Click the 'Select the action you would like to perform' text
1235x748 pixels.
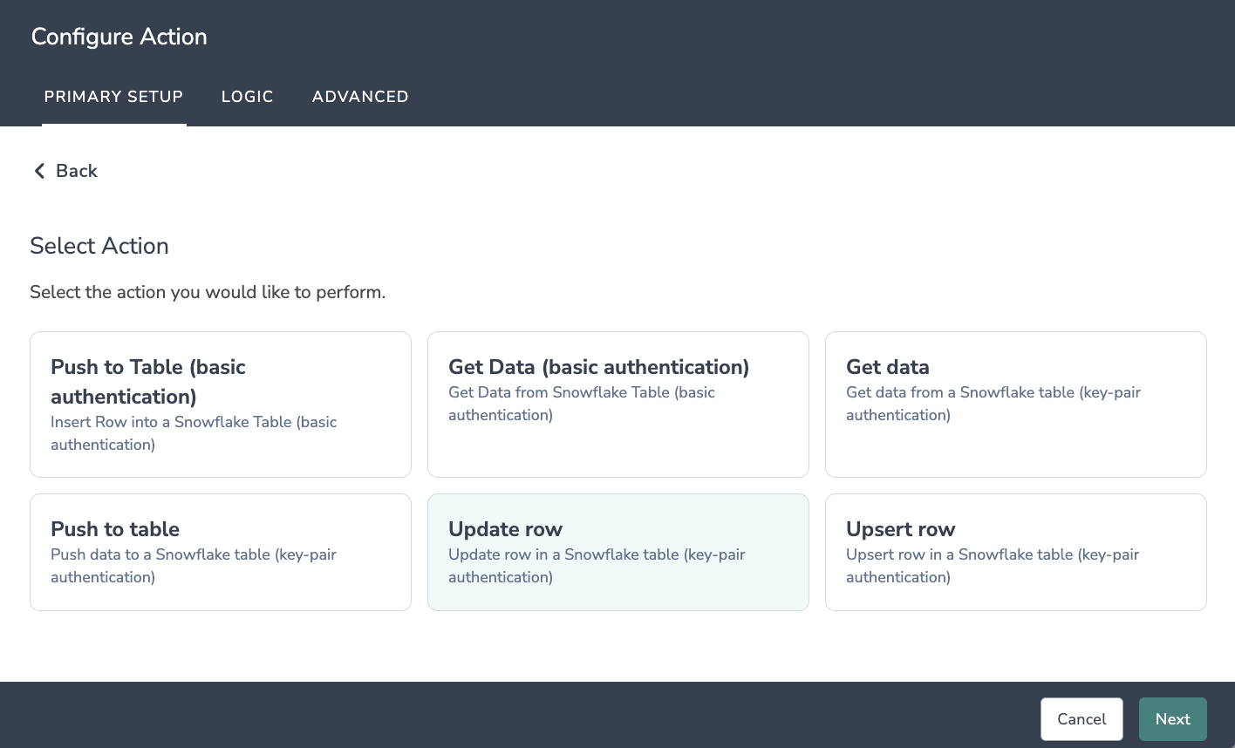[x=208, y=292]
